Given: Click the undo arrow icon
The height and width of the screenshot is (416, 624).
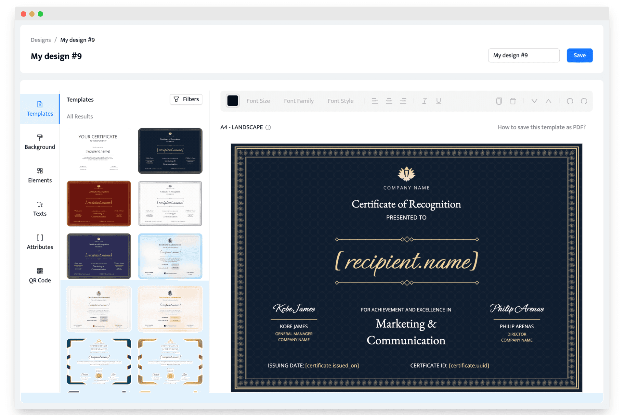Looking at the screenshot, I should point(570,101).
